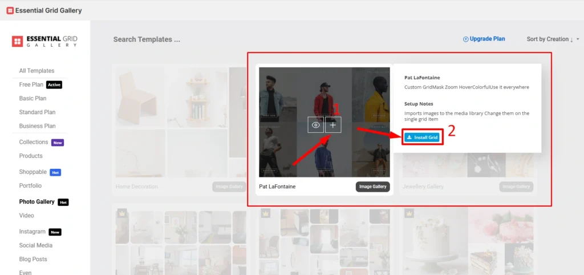The height and width of the screenshot is (275, 584).
Task: Click the Home Decoration template title
Action: (x=137, y=187)
